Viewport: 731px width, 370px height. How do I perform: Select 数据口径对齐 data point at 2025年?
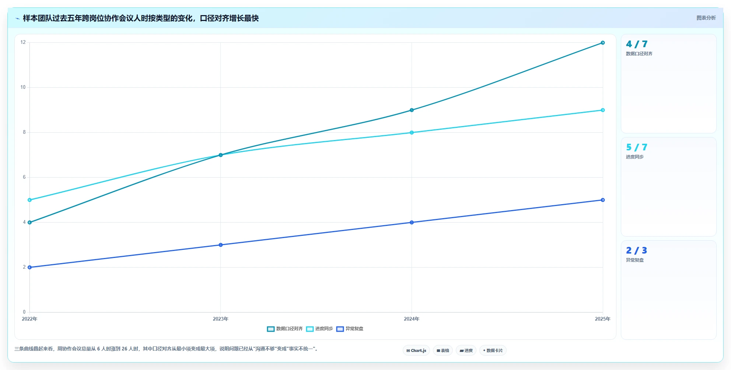[x=603, y=43]
